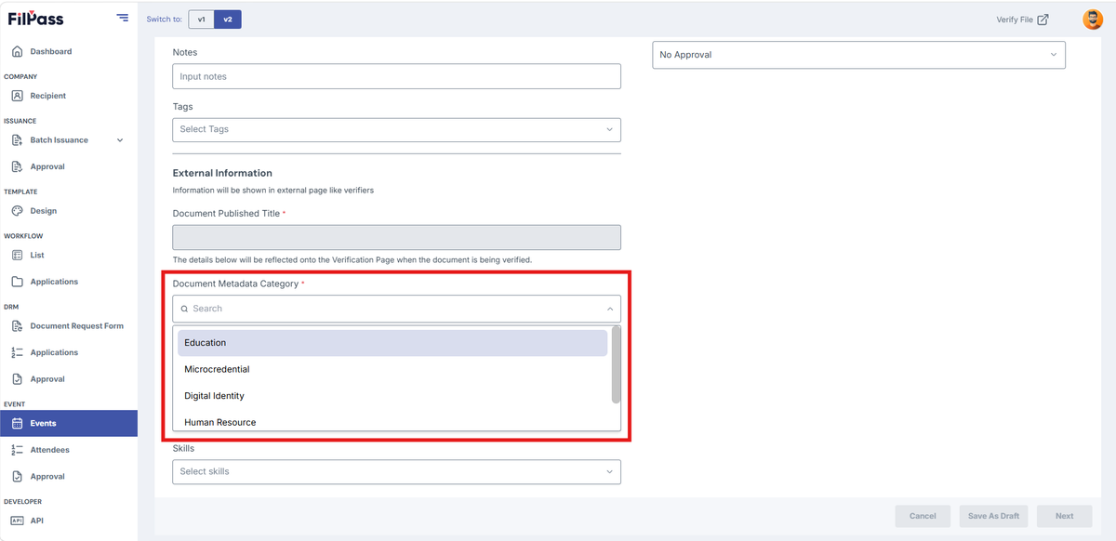Choose Human Resource category option
The image size is (1116, 541).
[392, 421]
